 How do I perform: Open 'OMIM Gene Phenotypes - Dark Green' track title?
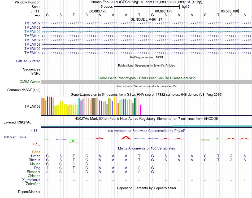[x=146, y=78]
